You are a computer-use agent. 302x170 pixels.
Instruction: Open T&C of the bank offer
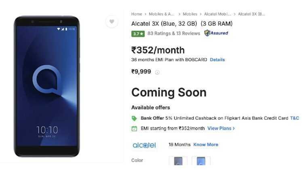pyautogui.click(x=295, y=118)
